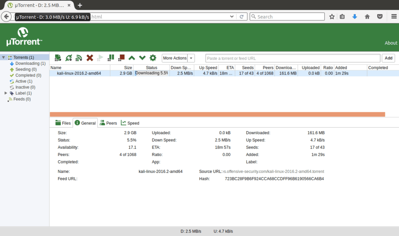Select Downloading (1) in sidebar
Image resolution: width=399 pixels, height=236 pixels.
click(x=30, y=63)
